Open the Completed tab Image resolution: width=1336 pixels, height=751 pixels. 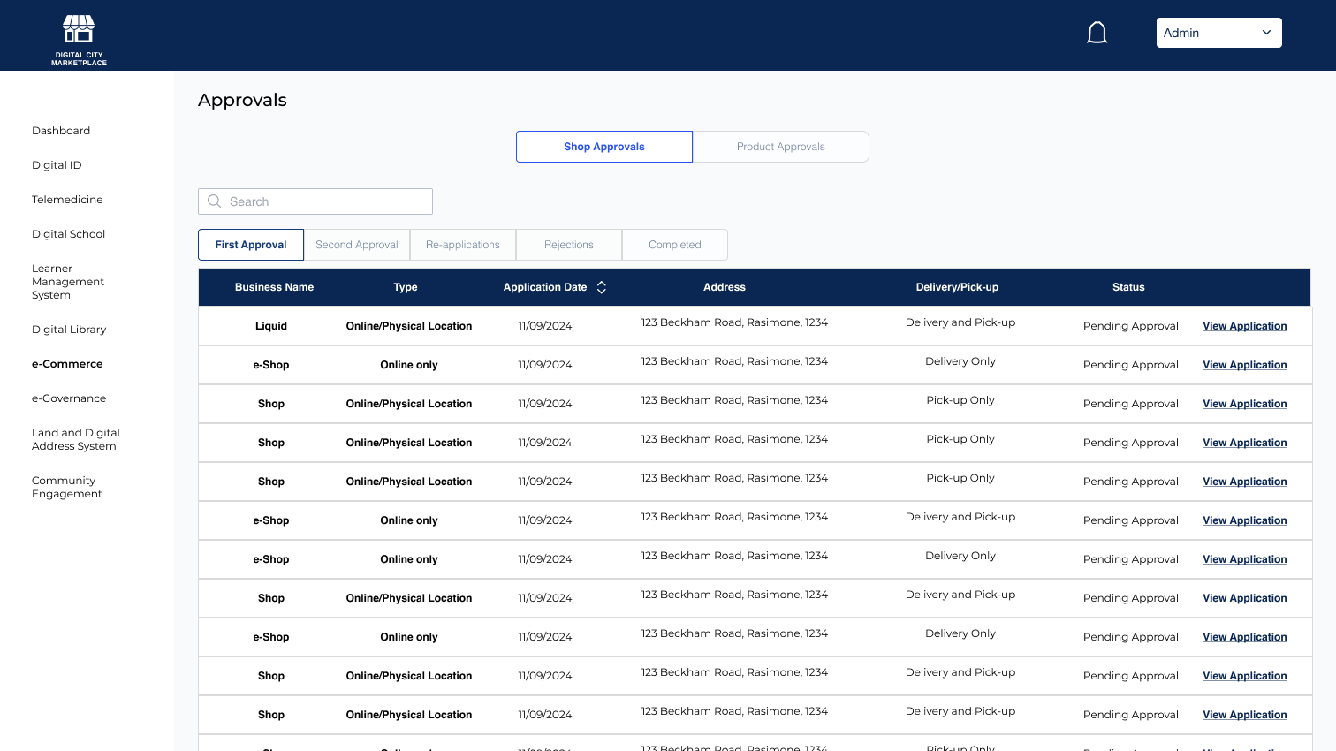click(x=675, y=245)
